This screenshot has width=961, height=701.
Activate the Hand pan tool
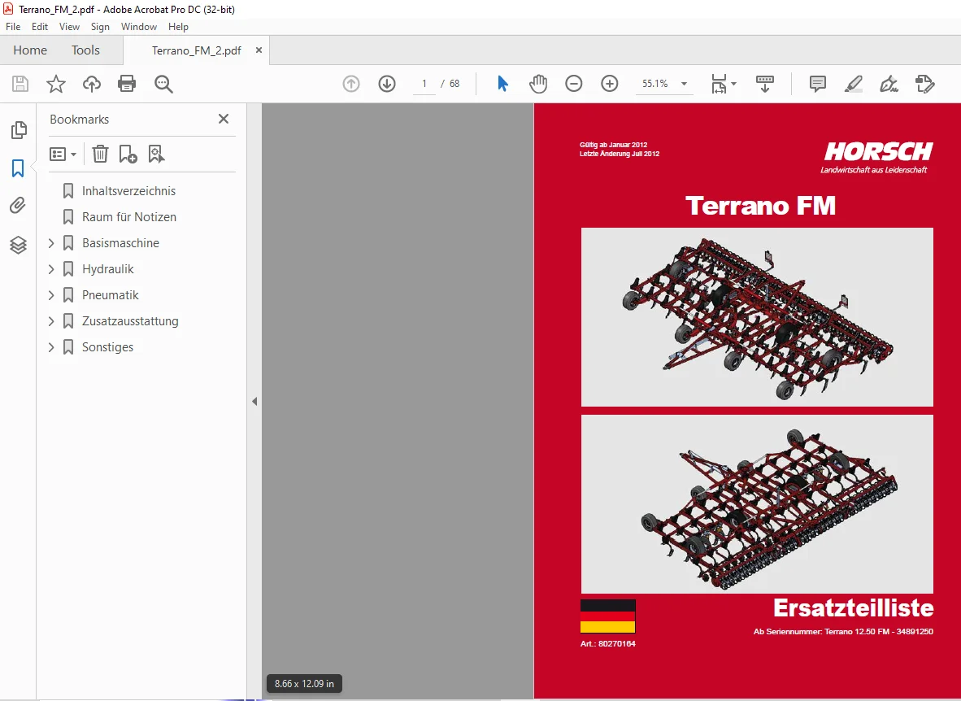pos(538,84)
